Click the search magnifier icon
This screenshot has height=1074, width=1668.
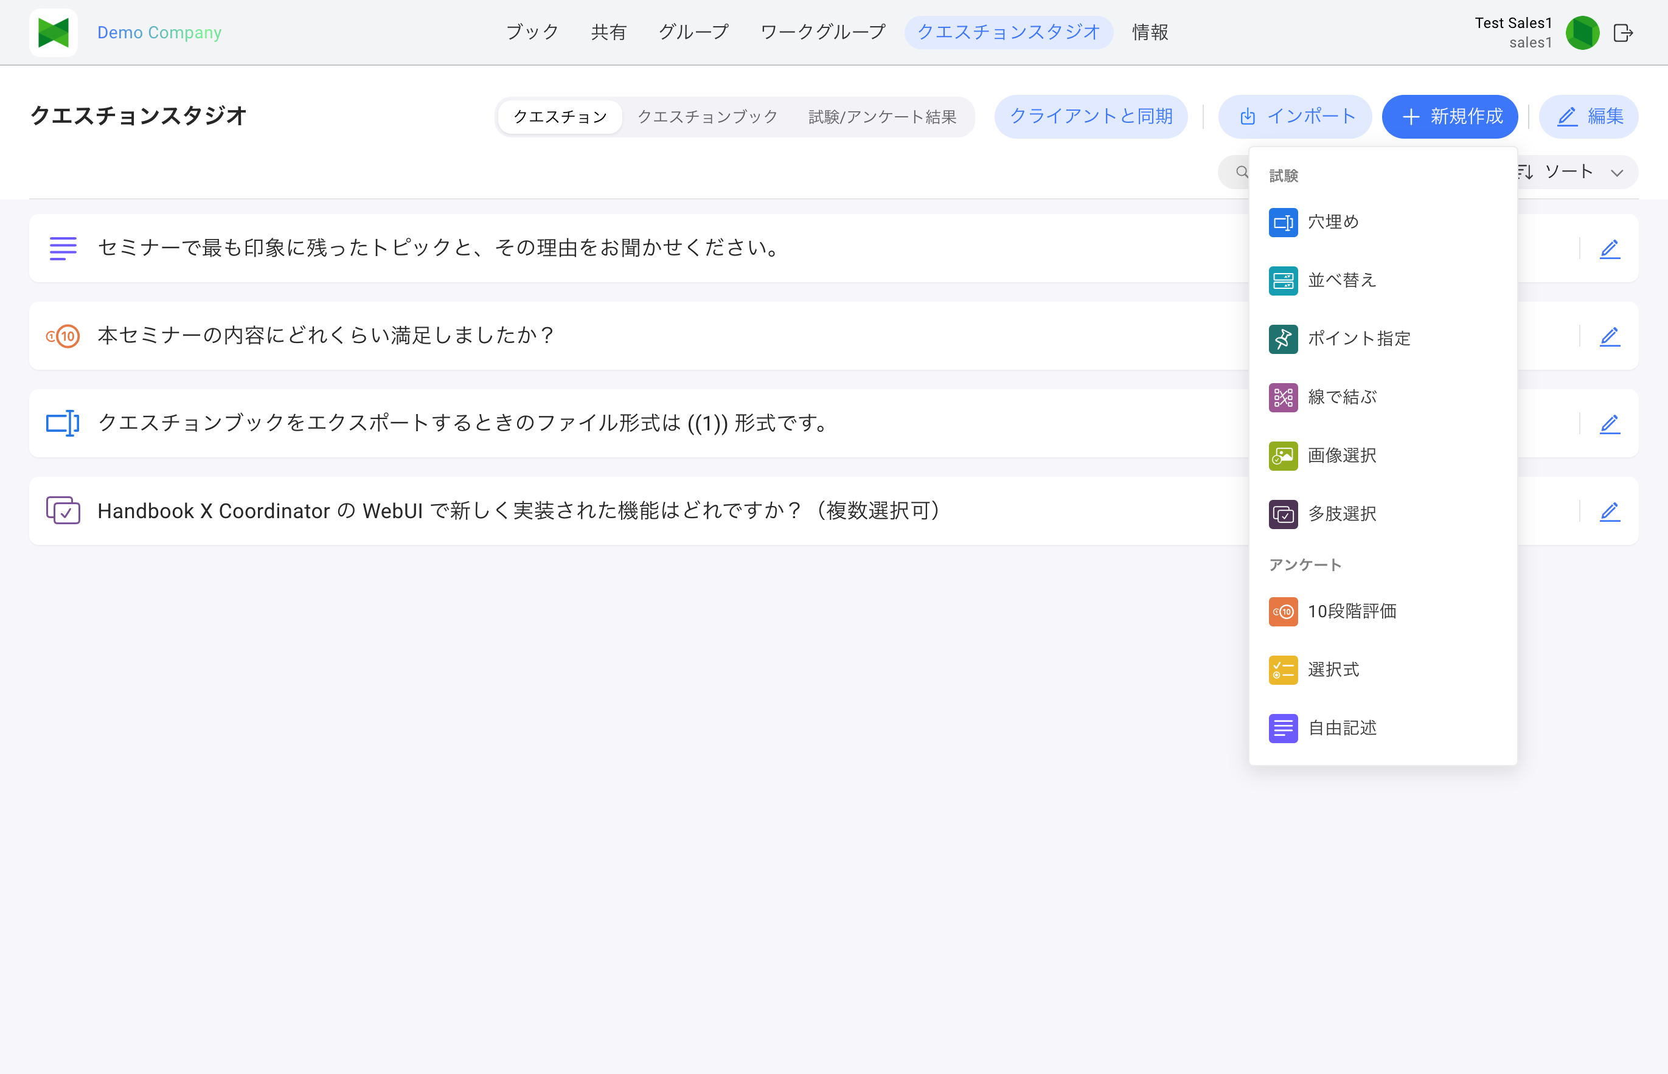pos(1242,172)
